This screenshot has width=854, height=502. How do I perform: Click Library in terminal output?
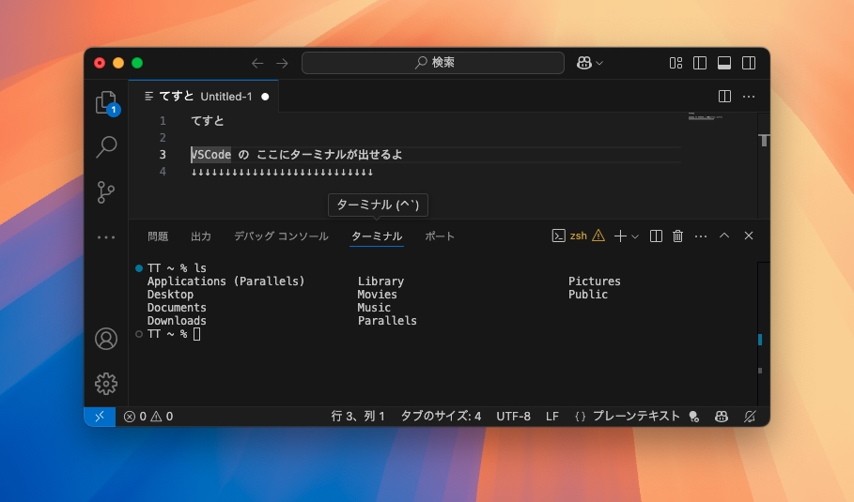click(380, 281)
